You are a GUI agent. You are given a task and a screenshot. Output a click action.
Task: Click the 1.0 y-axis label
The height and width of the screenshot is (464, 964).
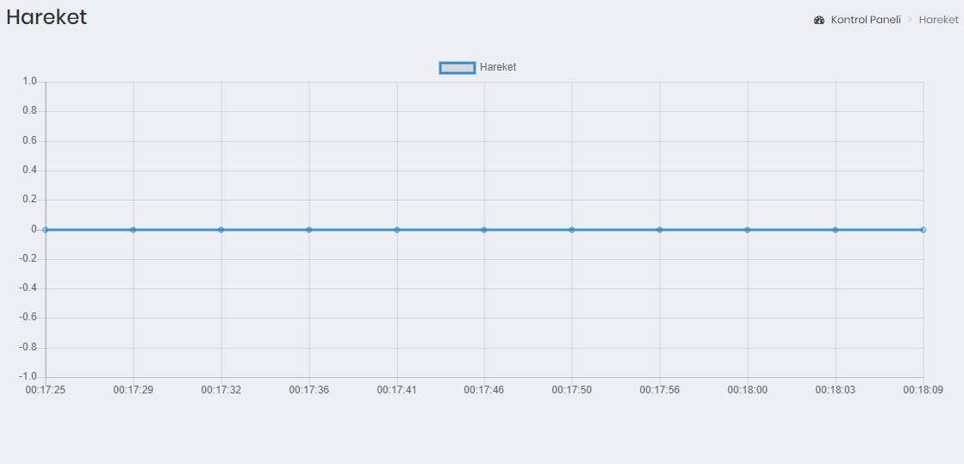tap(29, 82)
